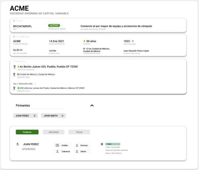Screen dimensions: 199x170
Task: Click the Constitucion section header icon
Action: 14,37
